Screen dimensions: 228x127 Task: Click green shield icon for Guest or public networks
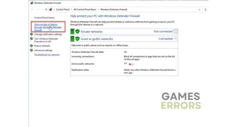[x=77, y=39]
